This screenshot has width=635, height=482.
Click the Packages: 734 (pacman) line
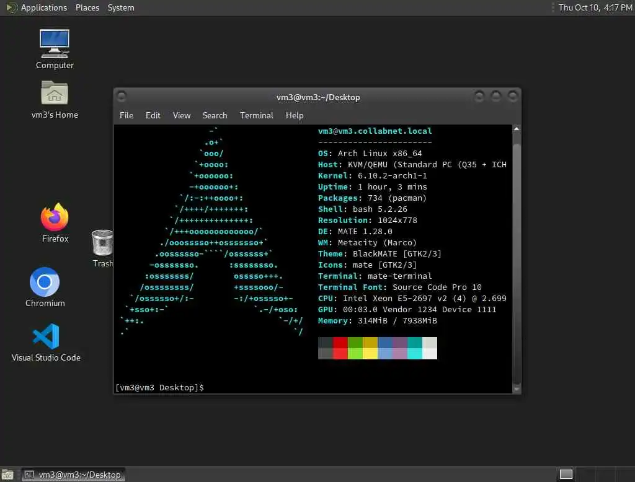point(372,198)
